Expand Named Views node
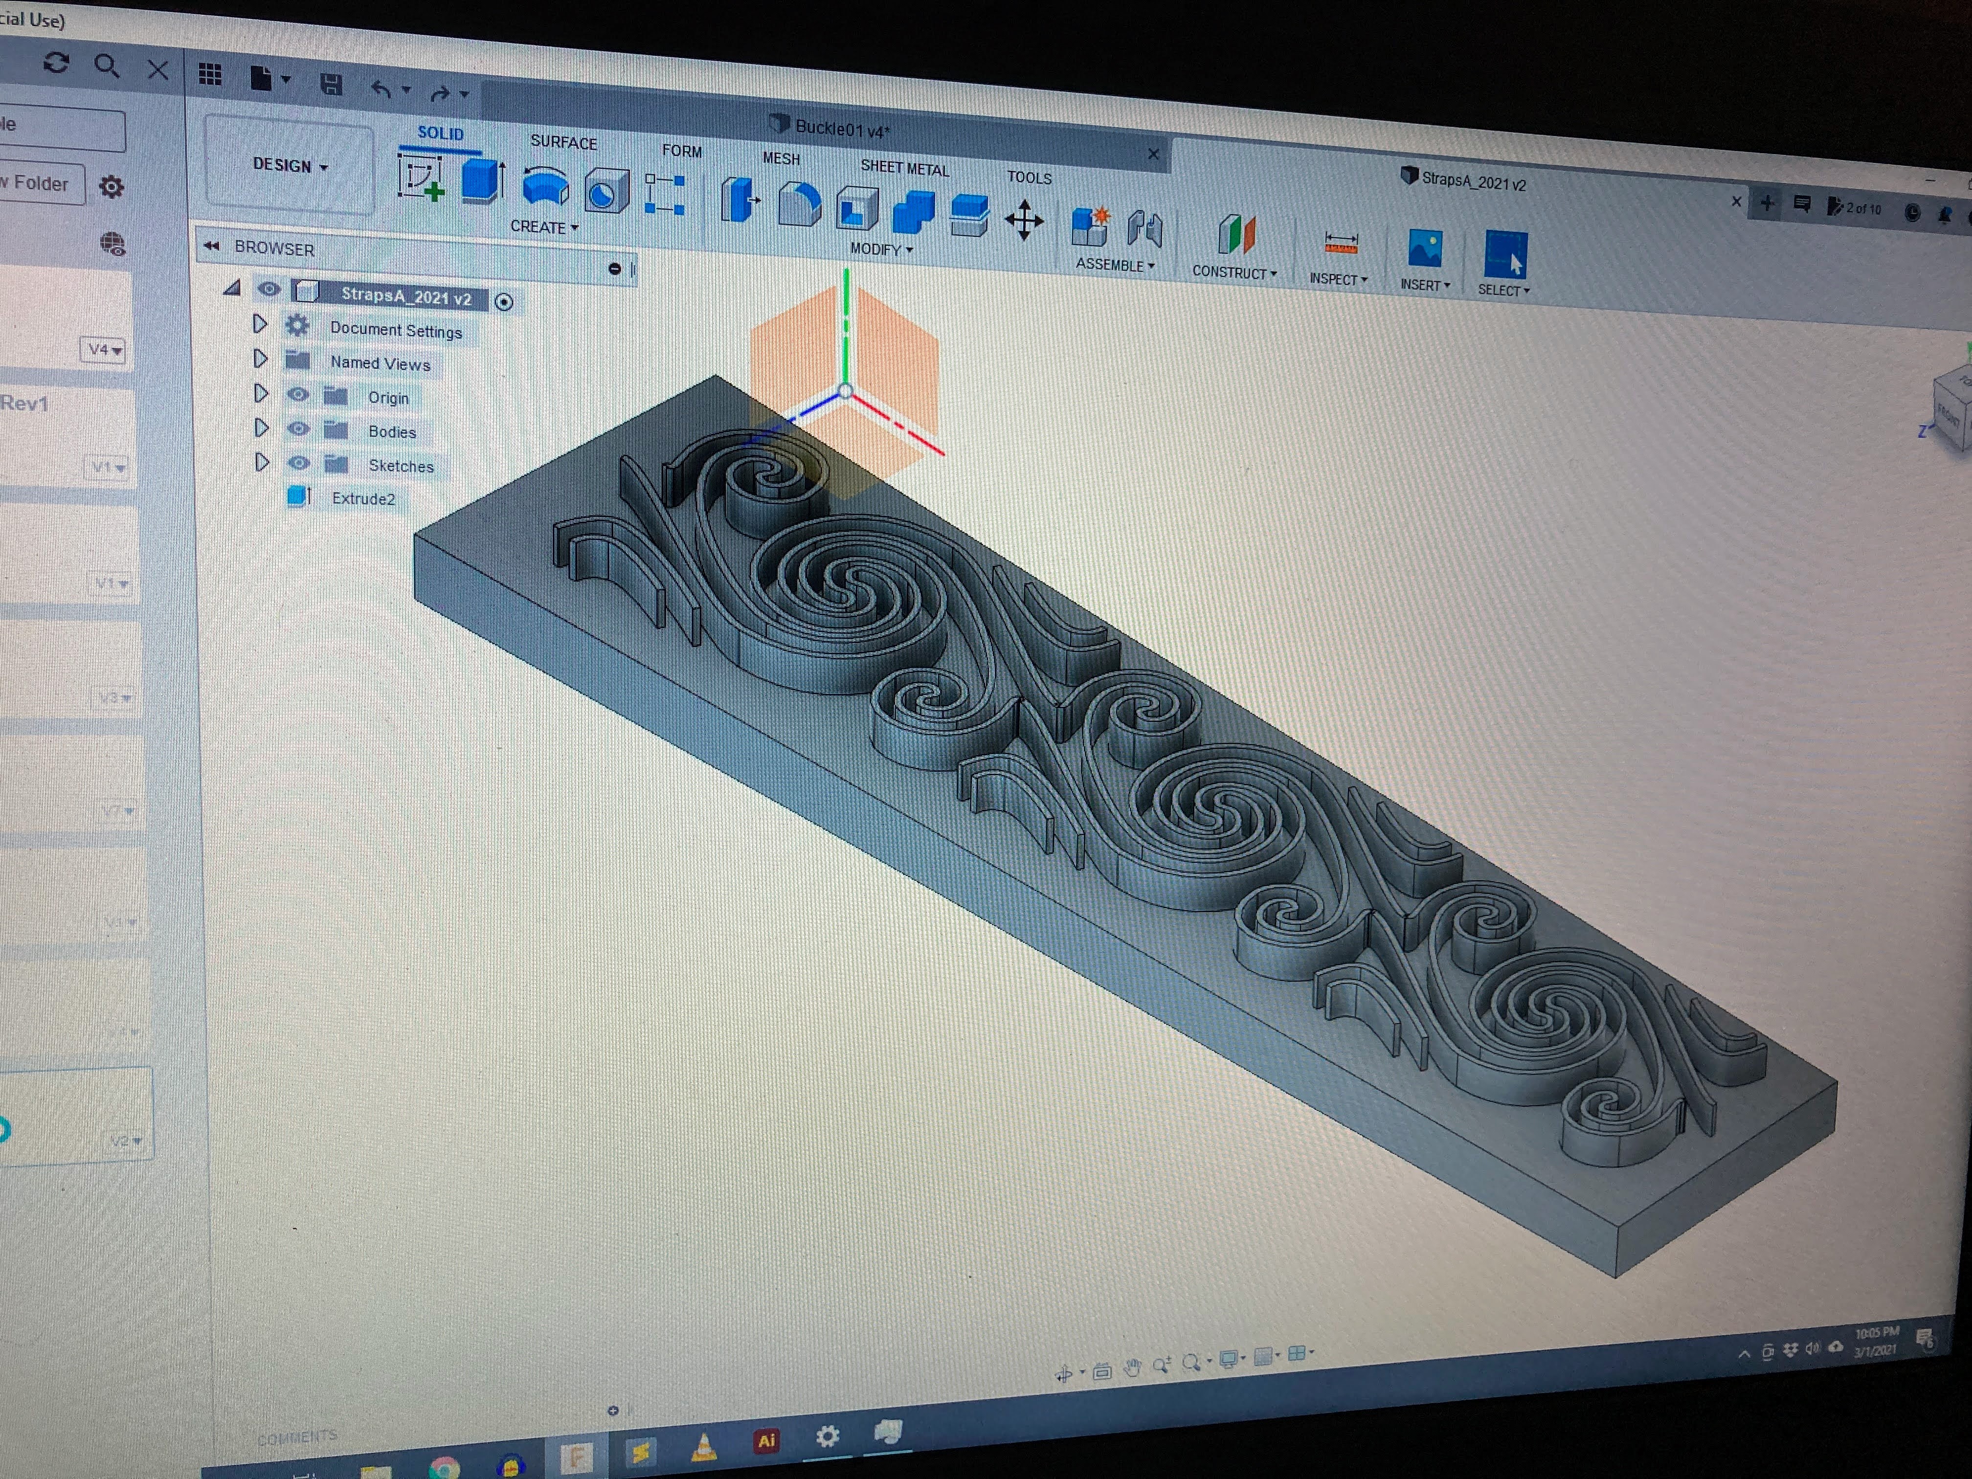This screenshot has height=1479, width=1972. point(260,359)
